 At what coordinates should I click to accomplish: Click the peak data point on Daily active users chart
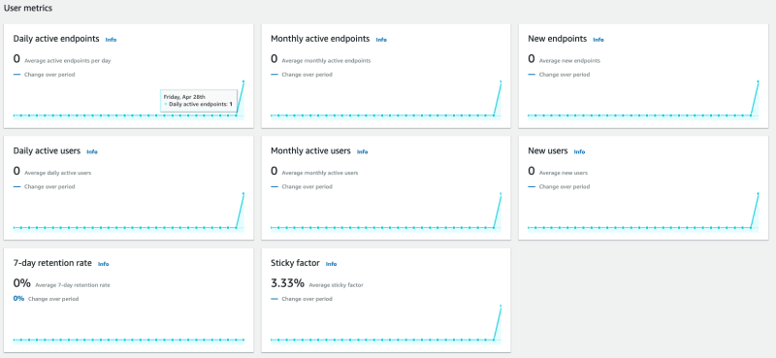tap(243, 194)
